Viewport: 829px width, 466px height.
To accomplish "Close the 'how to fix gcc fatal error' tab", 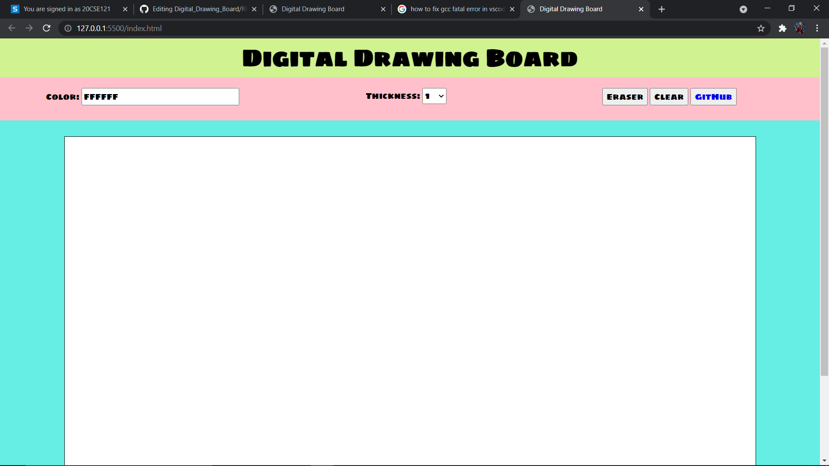I will pyautogui.click(x=513, y=9).
